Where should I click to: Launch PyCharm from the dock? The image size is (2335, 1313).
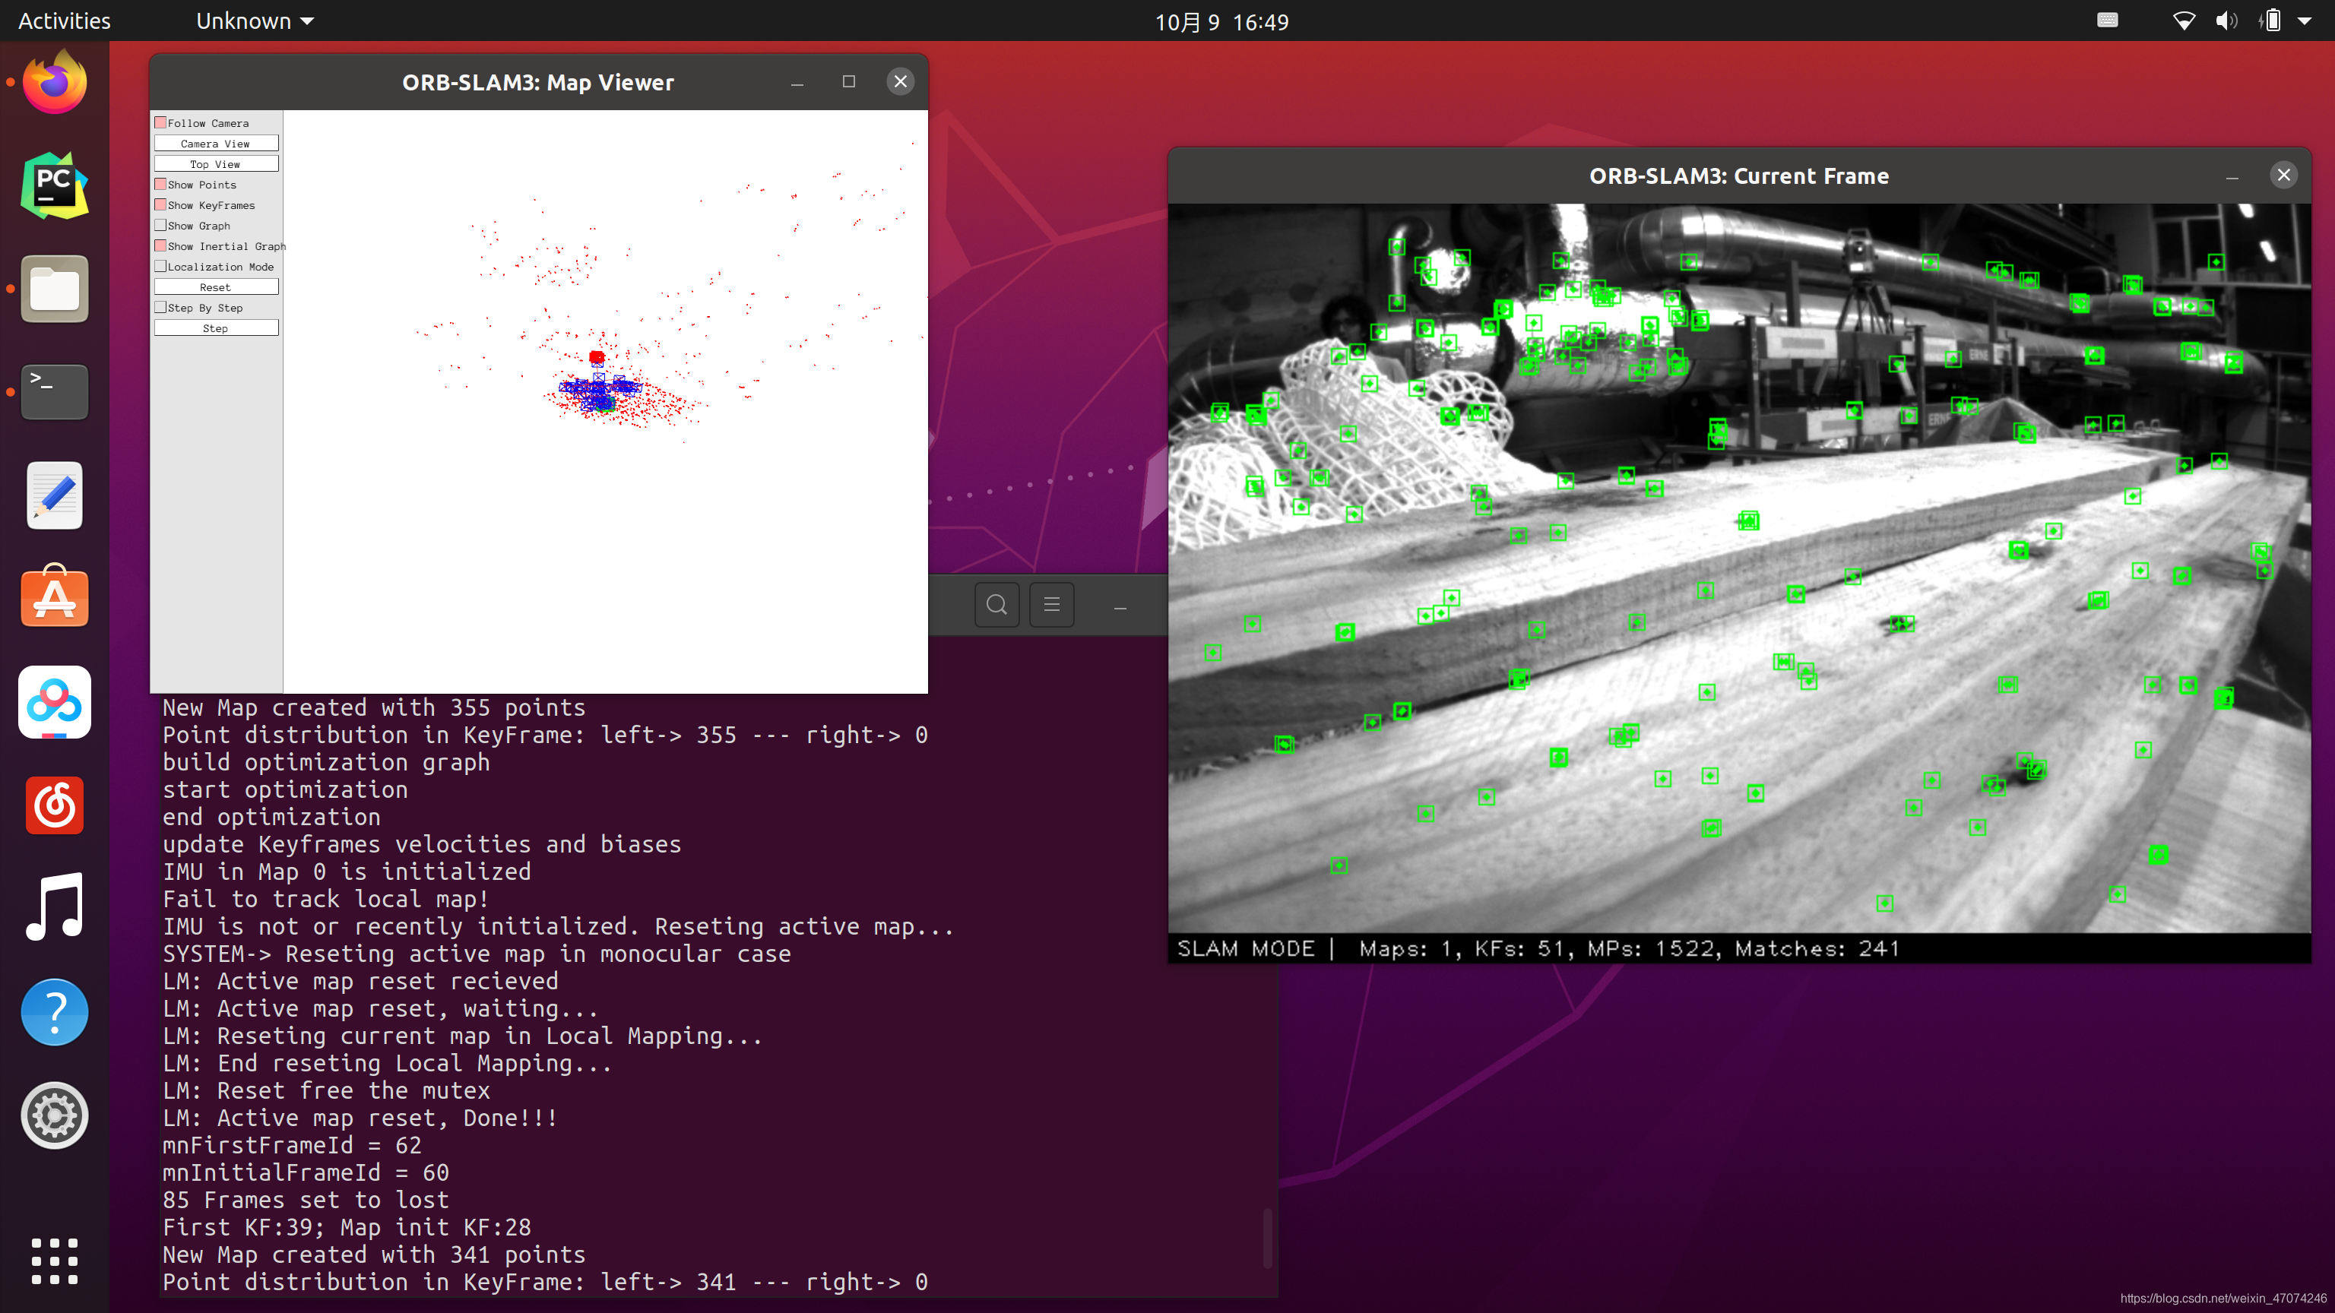tap(55, 185)
